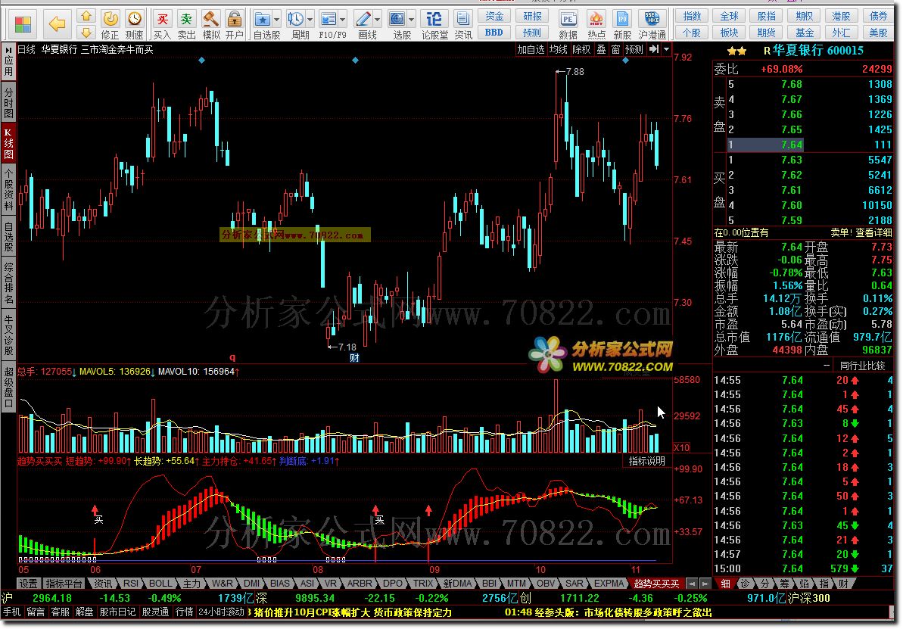Open the 测速 clock icon
The image size is (903, 629).
pyautogui.click(x=134, y=25)
